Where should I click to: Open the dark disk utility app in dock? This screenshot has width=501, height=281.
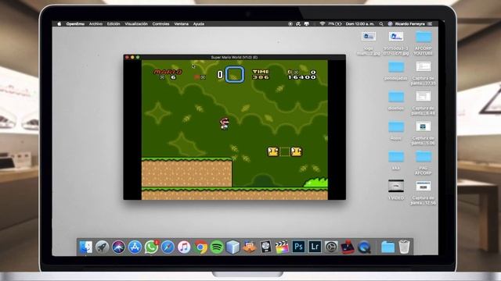[265, 247]
